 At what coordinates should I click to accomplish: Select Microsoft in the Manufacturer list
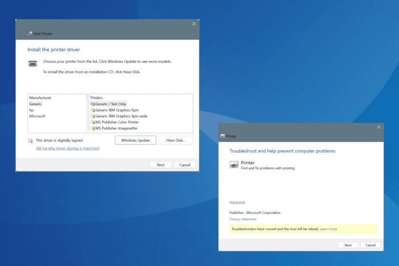37,116
